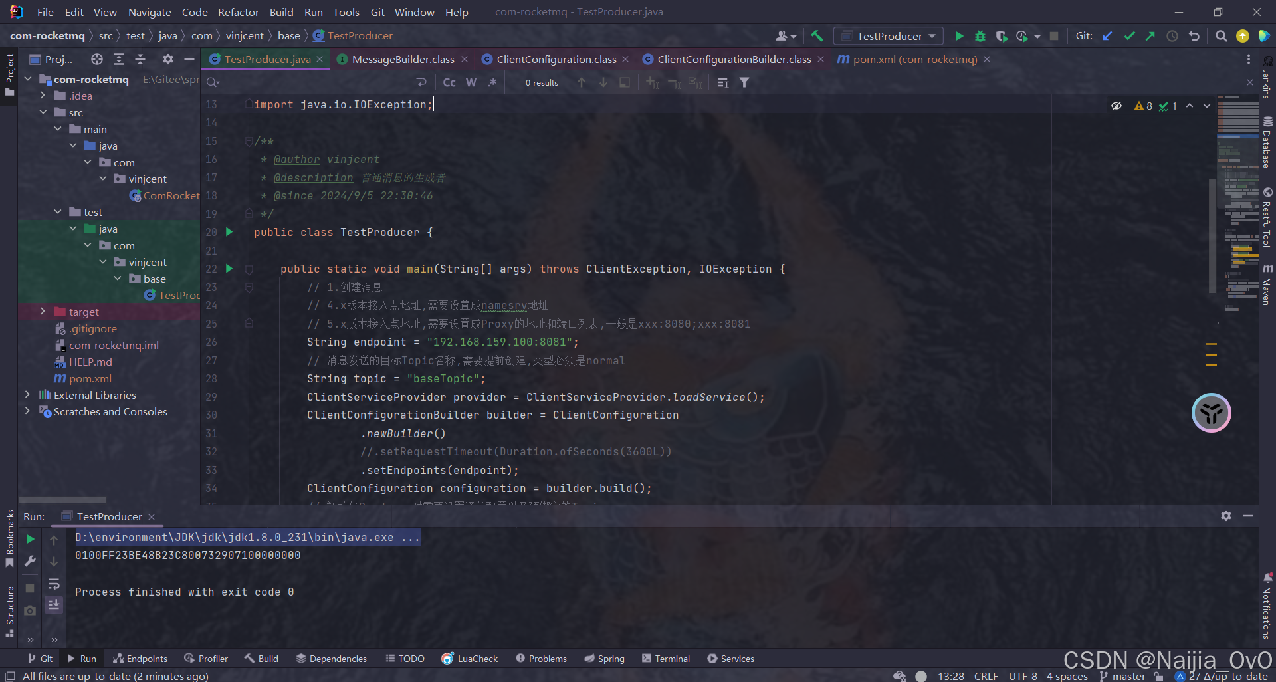Image resolution: width=1276 pixels, height=682 pixels.
Task: Click the Git Update Project arrow
Action: (x=1107, y=36)
